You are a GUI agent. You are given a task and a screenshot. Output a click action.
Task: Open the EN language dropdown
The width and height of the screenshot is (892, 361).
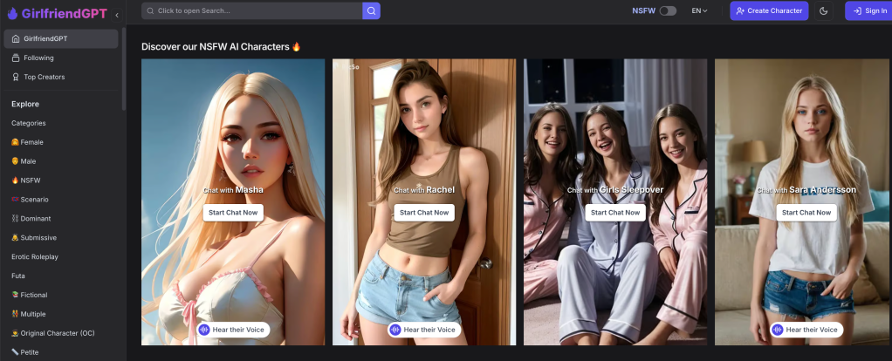pos(699,10)
